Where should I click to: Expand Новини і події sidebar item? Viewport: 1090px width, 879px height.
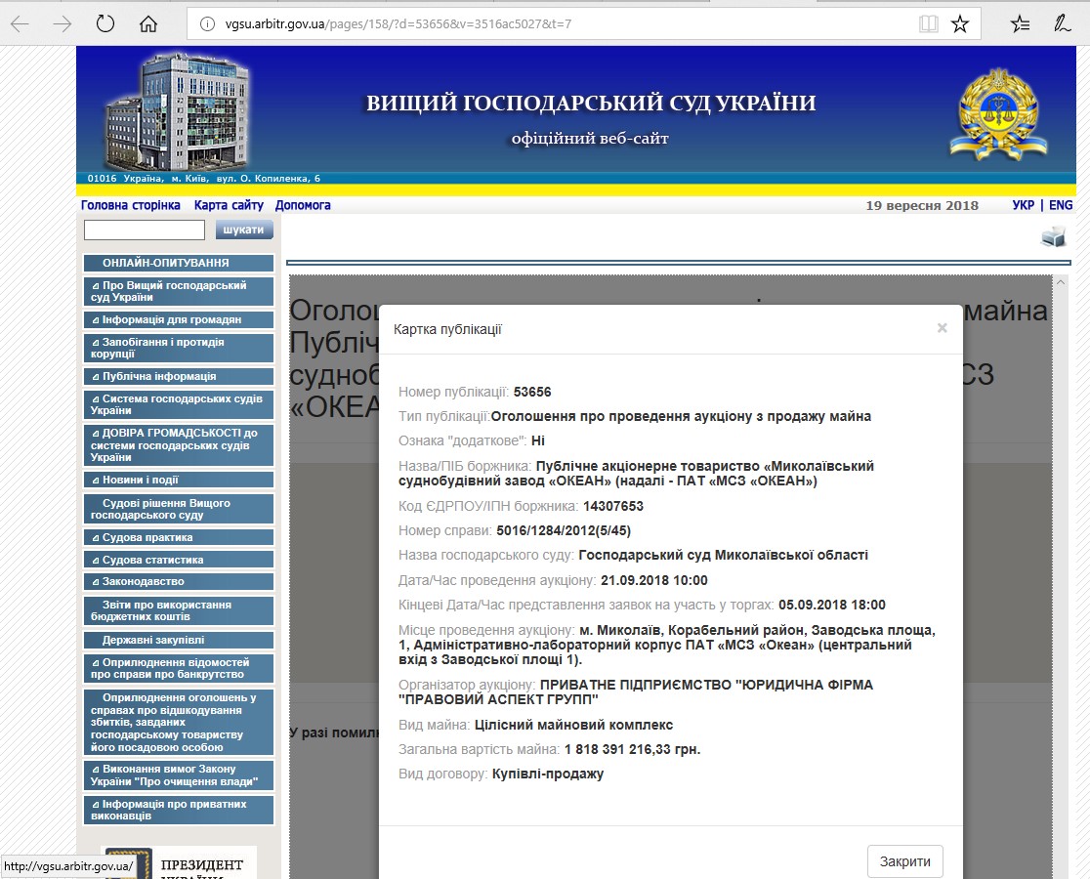tap(178, 480)
